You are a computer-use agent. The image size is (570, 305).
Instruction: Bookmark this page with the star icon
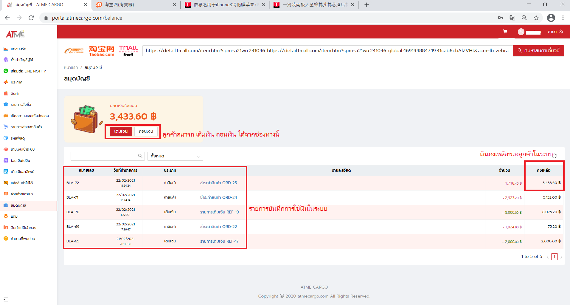pyautogui.click(x=536, y=18)
